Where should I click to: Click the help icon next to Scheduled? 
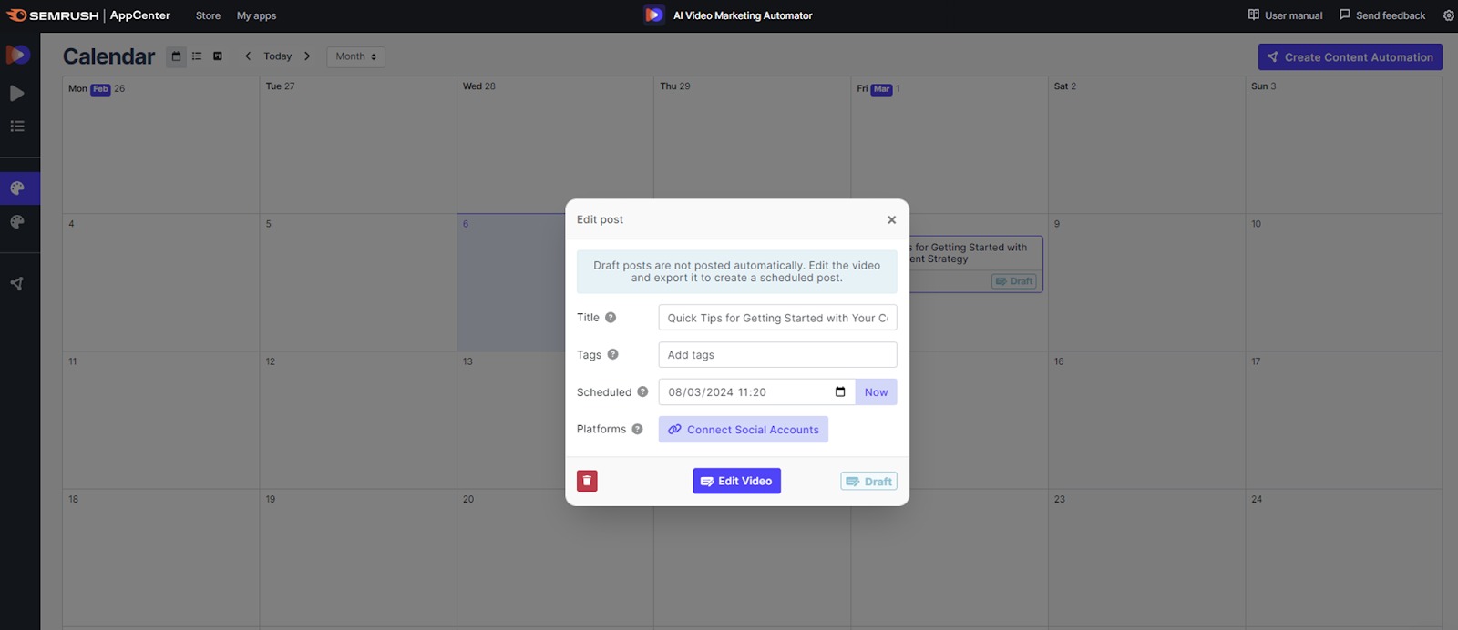click(x=642, y=392)
